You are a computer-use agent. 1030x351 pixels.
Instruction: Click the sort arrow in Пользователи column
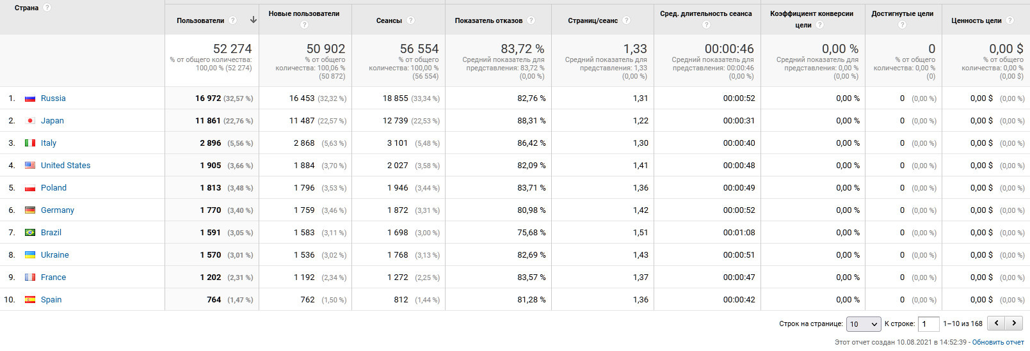point(253,20)
